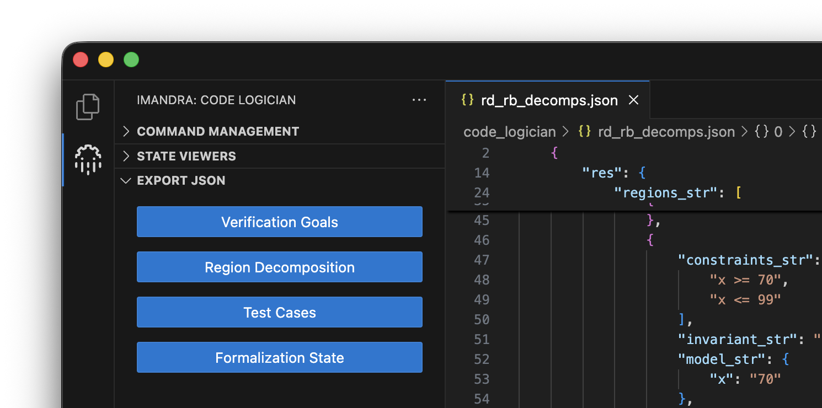Open the more actions (…) menu for Code Logician
Screen dimensions: 822x408
(x=419, y=100)
